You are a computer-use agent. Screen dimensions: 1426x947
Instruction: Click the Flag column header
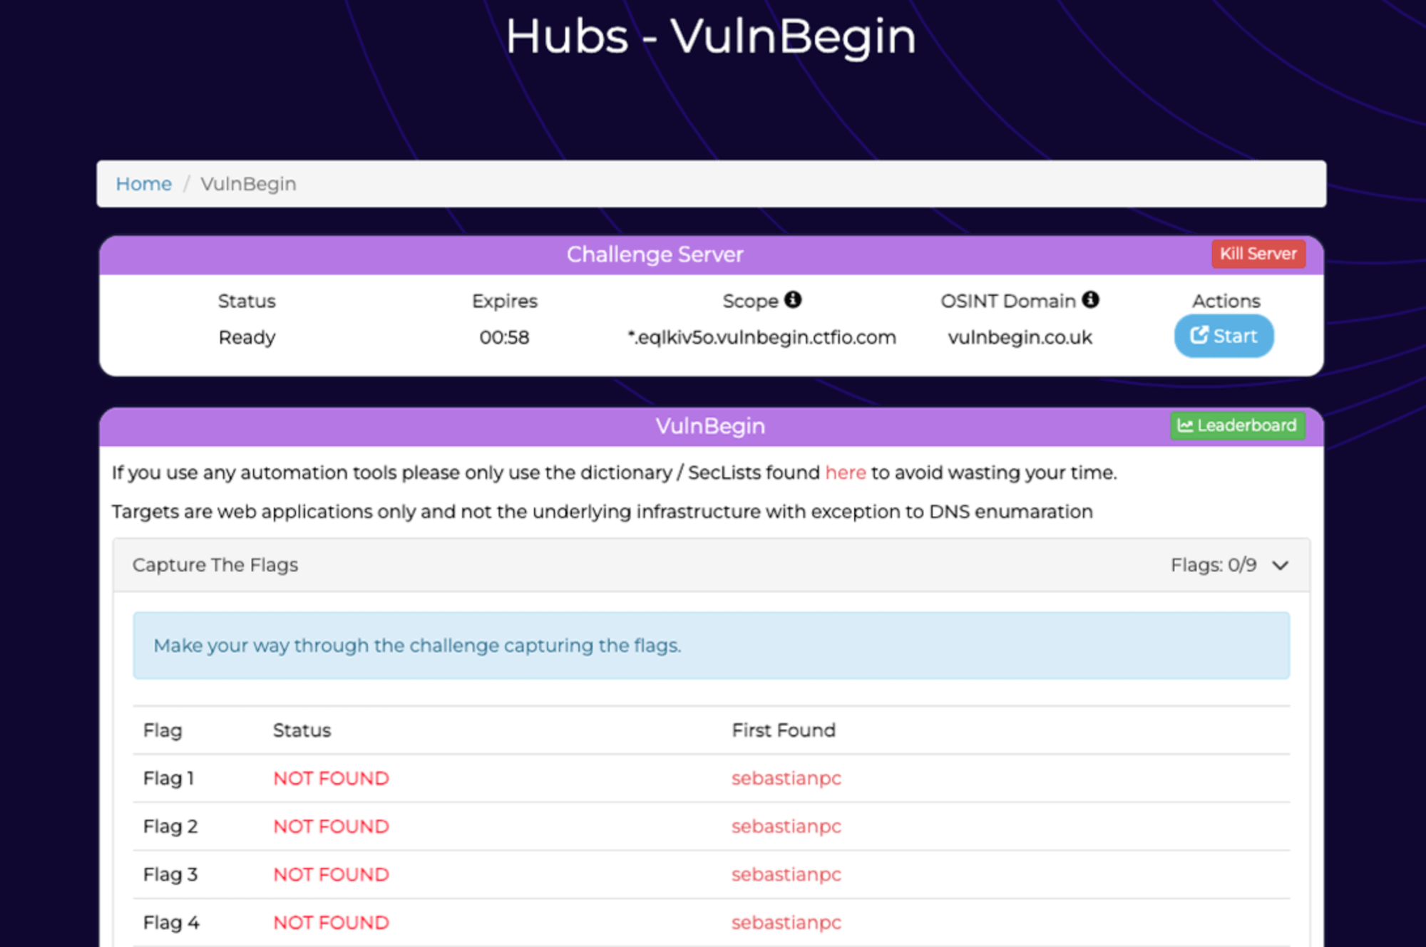(x=163, y=730)
